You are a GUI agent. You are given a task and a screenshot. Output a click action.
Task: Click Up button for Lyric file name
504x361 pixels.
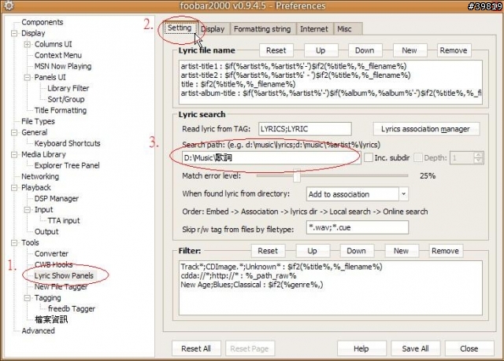pyautogui.click(x=321, y=50)
